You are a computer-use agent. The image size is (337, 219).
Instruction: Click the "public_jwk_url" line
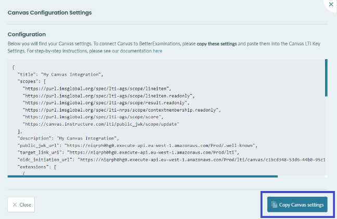(x=137, y=145)
